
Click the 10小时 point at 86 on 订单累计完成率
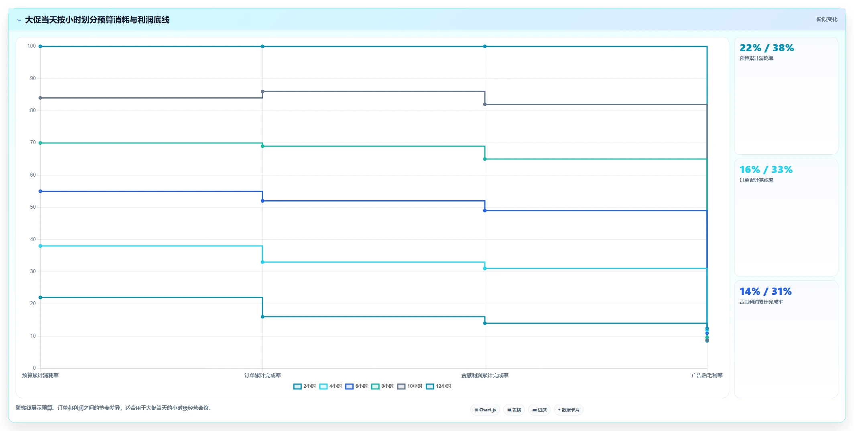[x=262, y=91]
